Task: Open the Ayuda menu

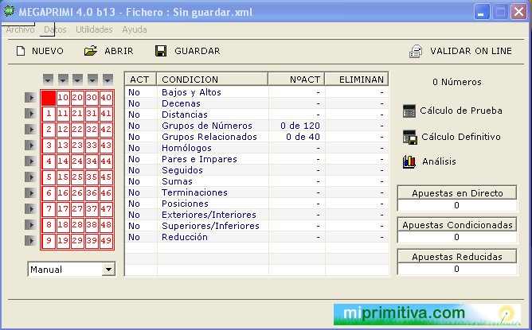Action: 135,29
